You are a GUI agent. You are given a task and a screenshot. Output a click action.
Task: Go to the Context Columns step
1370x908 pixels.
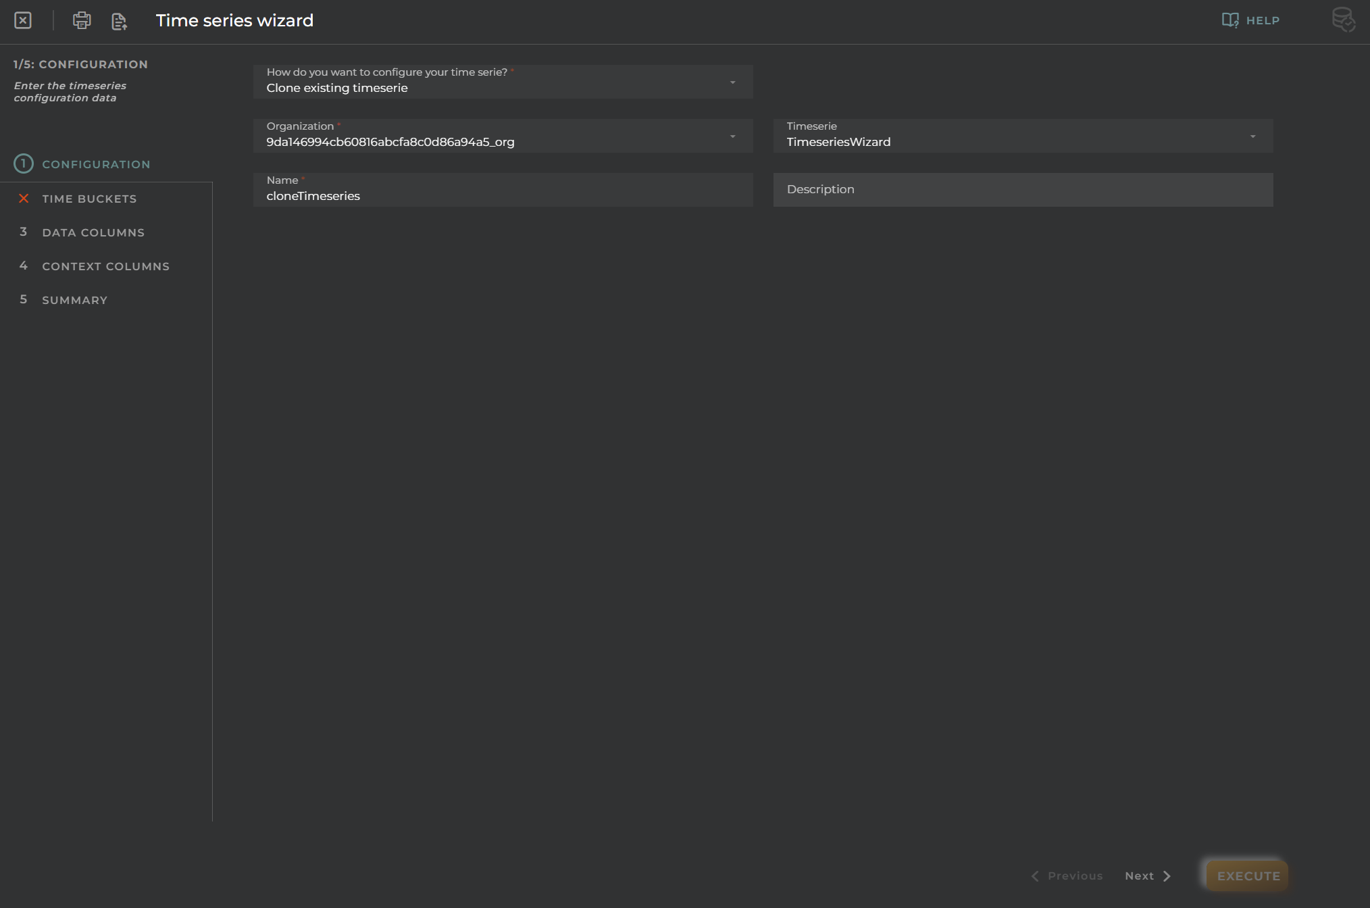click(x=95, y=266)
